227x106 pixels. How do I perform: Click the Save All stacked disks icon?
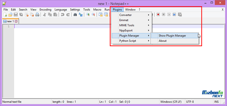tap(21, 14)
